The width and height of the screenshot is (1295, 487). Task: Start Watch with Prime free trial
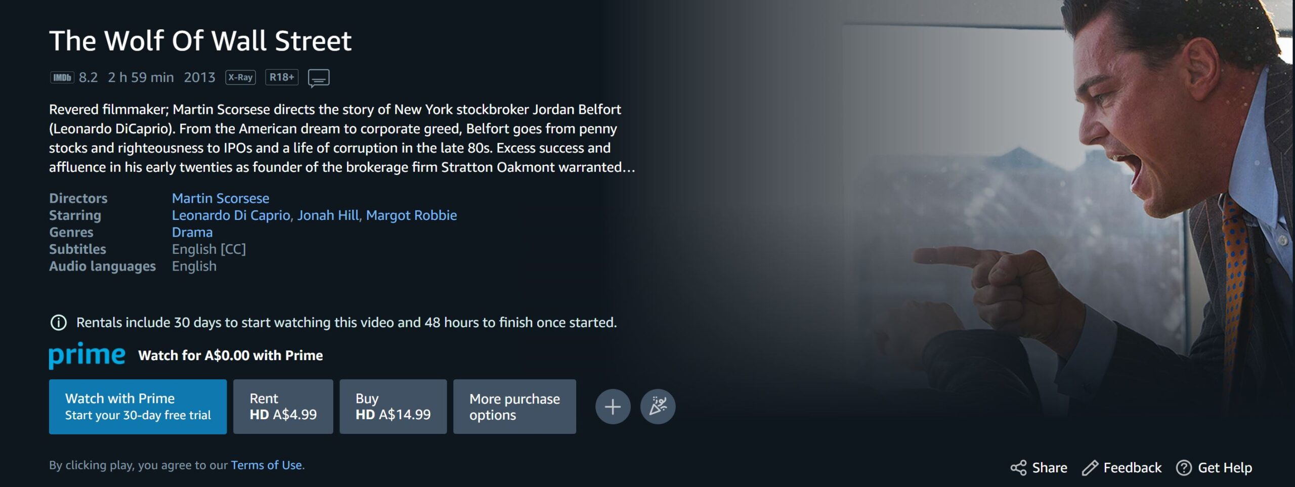tap(138, 407)
